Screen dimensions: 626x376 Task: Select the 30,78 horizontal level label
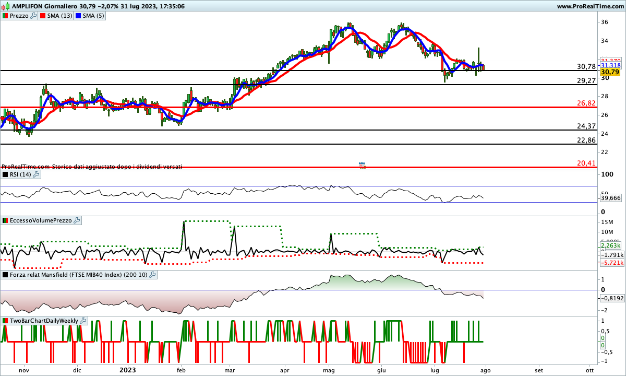click(x=586, y=66)
